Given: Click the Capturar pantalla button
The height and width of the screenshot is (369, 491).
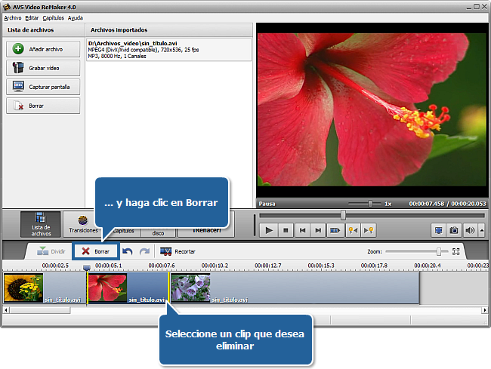Looking at the screenshot, I should point(43,87).
